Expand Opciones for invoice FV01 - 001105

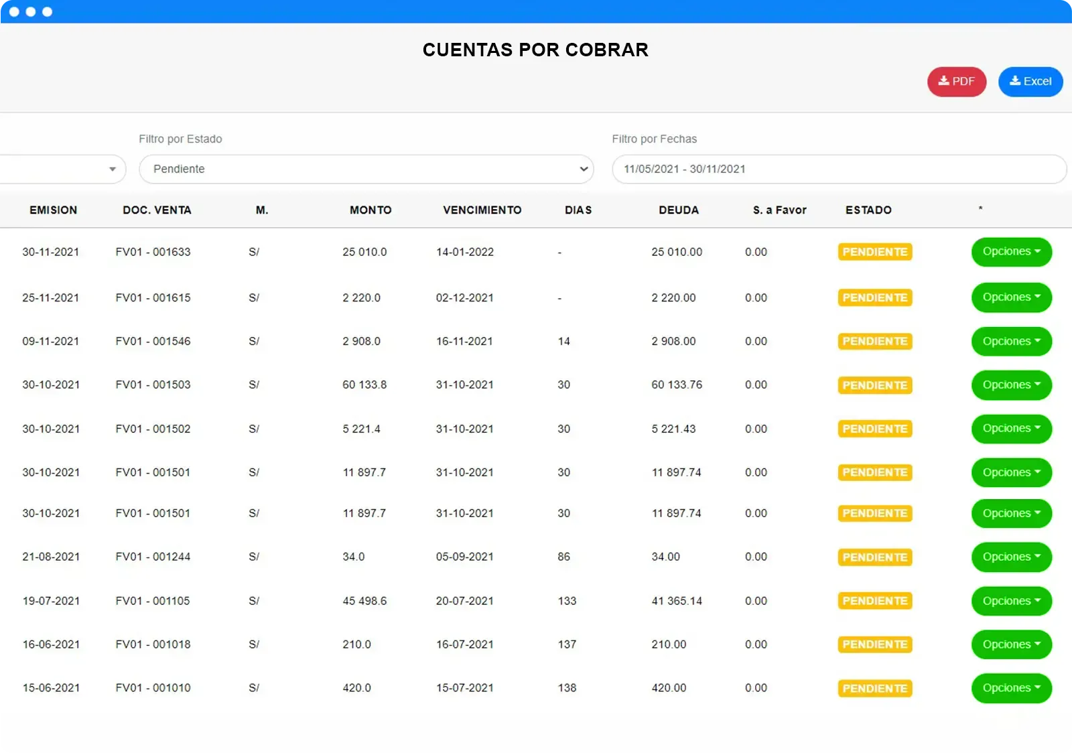tap(1011, 601)
